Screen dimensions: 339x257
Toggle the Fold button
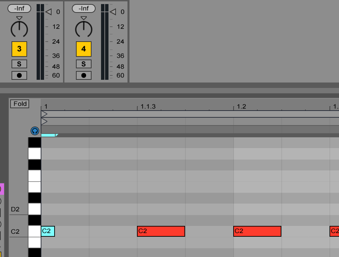click(20, 104)
